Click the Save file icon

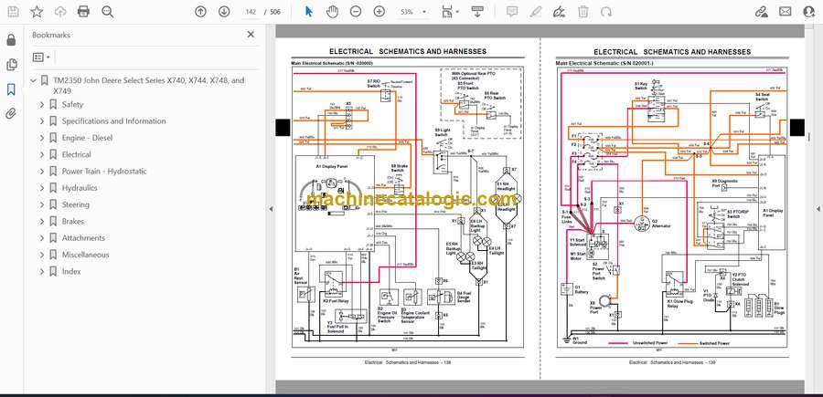13,12
